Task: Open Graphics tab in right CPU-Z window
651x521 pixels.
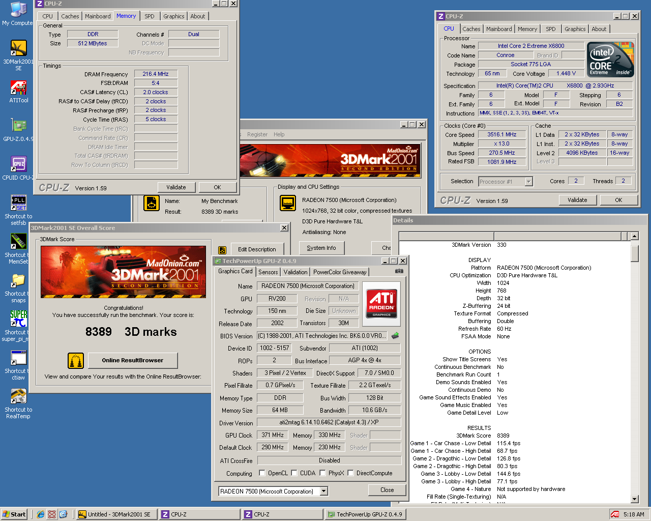Action: click(x=575, y=29)
